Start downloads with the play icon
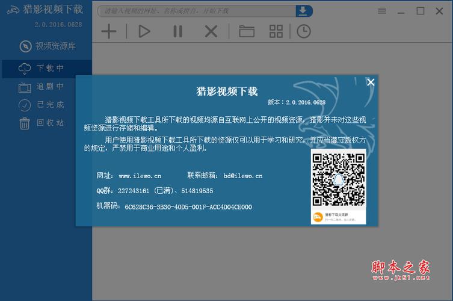 (144, 31)
